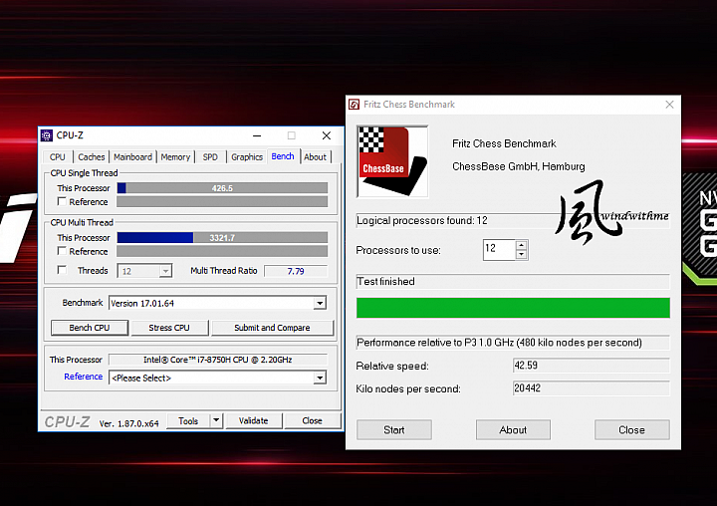Open the About tab in CPU-Z
This screenshot has height=506, width=717.
click(x=315, y=157)
